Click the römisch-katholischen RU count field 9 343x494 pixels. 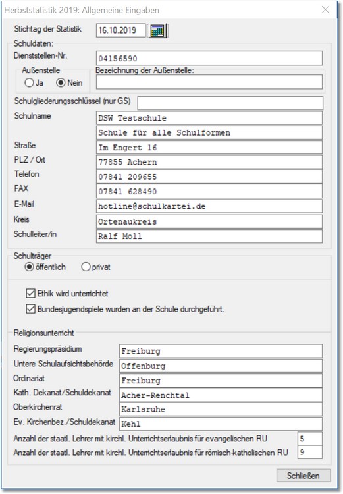pos(310,452)
